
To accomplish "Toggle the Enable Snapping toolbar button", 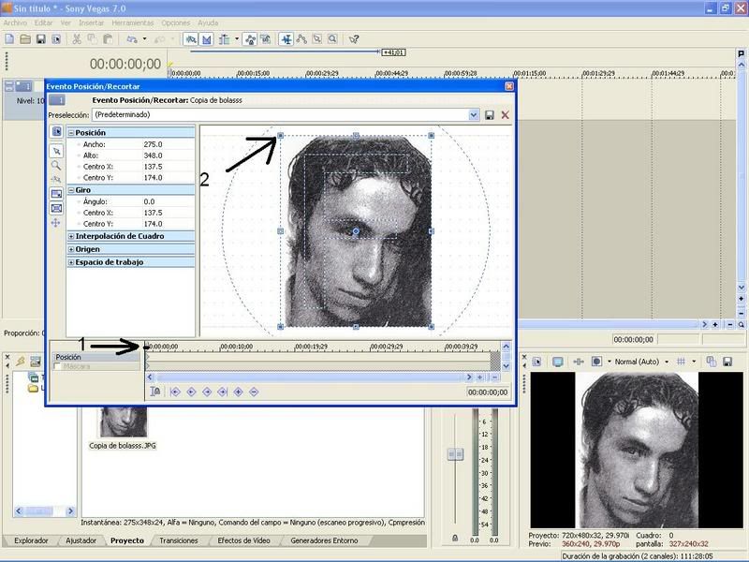I will (x=191, y=39).
